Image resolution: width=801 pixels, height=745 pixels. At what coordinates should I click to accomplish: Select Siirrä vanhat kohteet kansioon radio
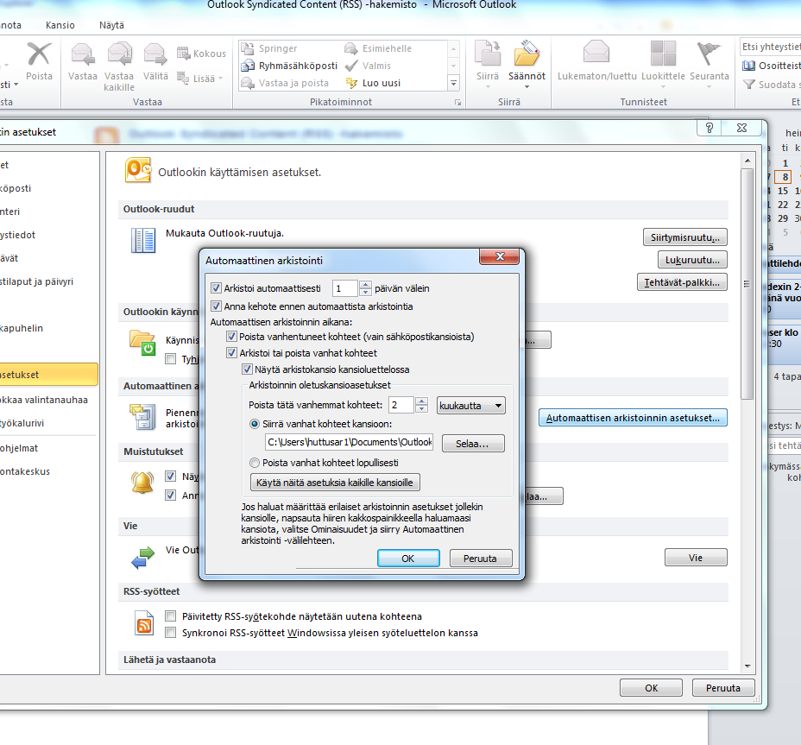click(x=255, y=424)
